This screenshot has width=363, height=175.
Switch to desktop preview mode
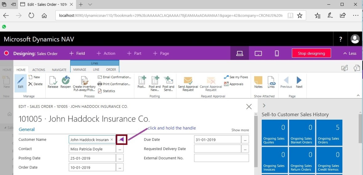[240, 53]
